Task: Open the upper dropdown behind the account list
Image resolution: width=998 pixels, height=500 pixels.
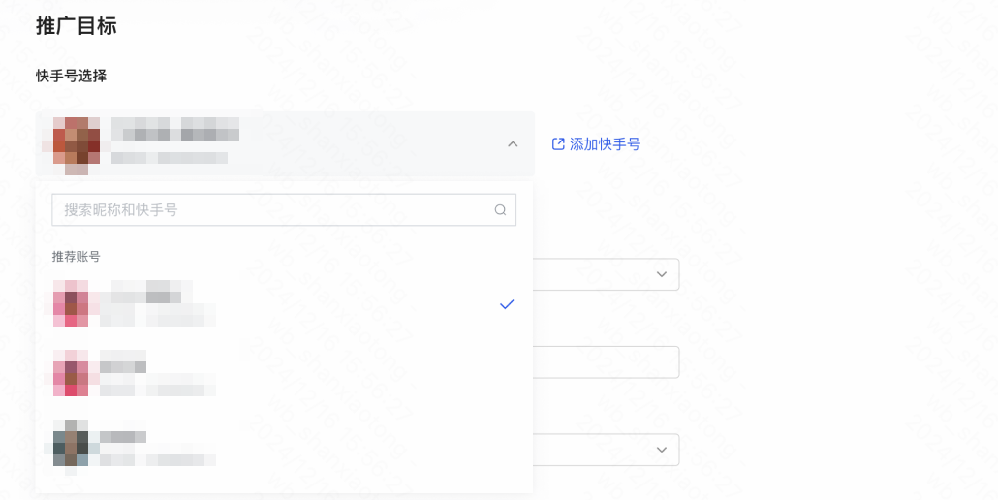Action: click(x=606, y=274)
